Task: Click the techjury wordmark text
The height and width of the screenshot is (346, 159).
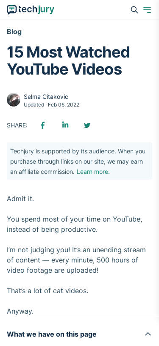Action: (36, 9)
